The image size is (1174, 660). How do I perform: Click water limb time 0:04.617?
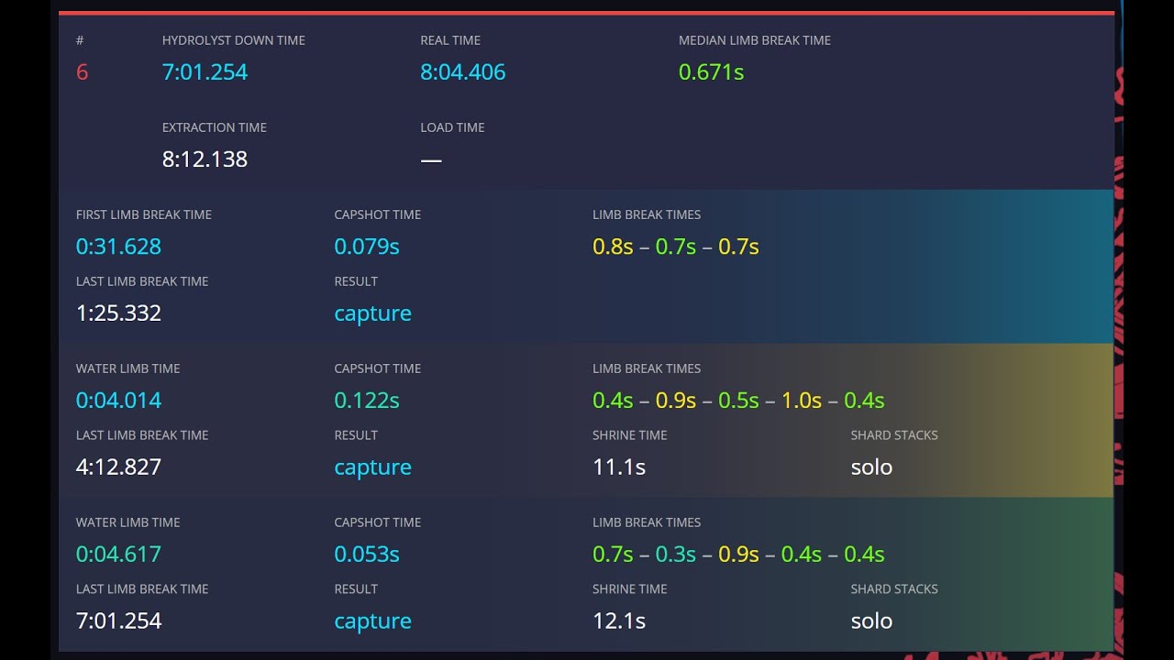click(x=118, y=555)
